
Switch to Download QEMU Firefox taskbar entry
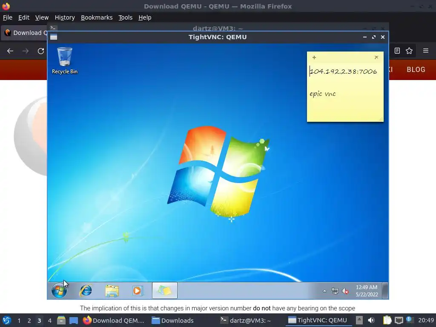[113, 320]
